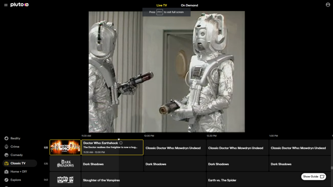
Task: Click the Show Guide button
Action: [x=313, y=177]
